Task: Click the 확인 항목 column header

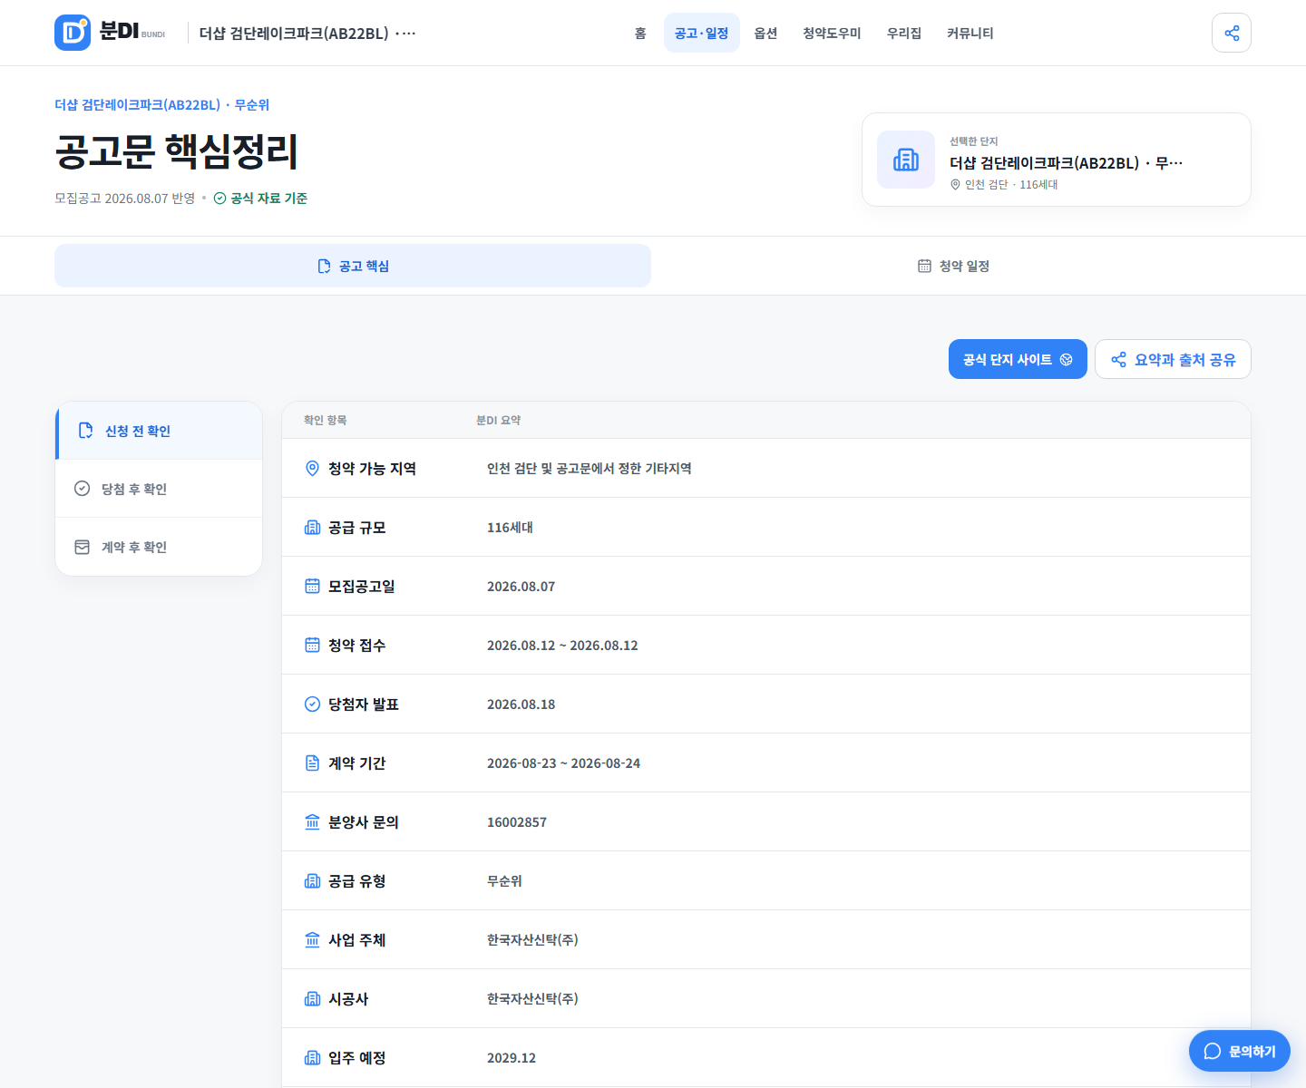Action: [x=325, y=420]
